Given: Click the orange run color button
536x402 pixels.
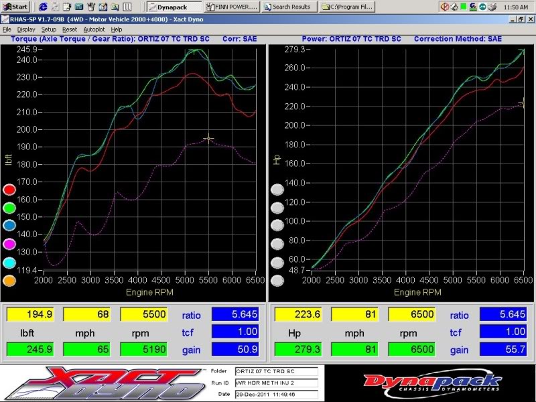Looking at the screenshot, I should (9, 281).
